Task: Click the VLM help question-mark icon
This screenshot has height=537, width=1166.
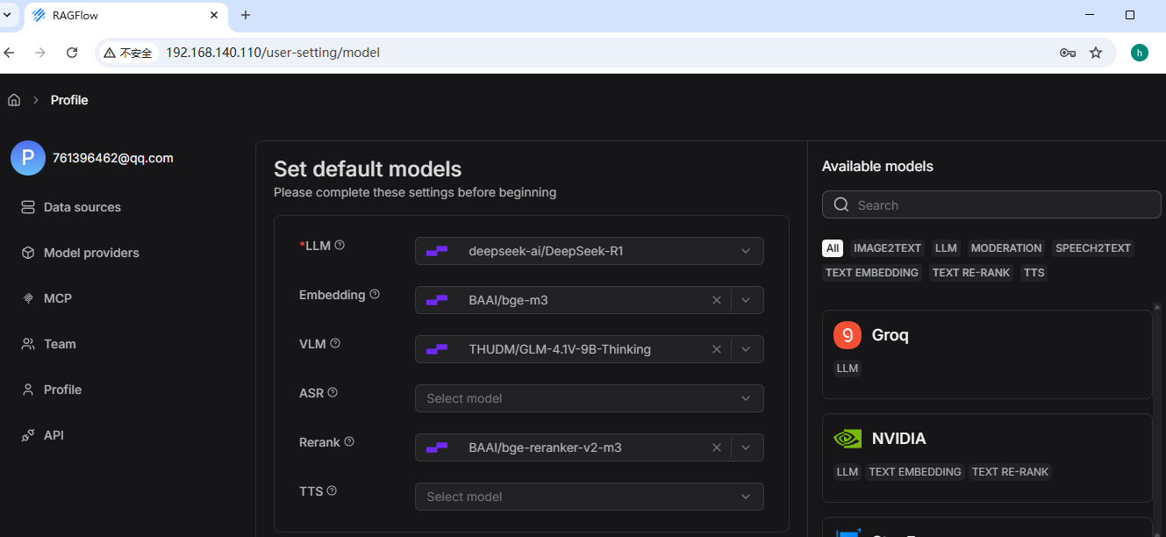Action: (x=335, y=343)
